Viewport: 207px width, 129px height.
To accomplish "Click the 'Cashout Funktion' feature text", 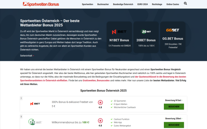I will pyautogui.click(x=121, y=119).
